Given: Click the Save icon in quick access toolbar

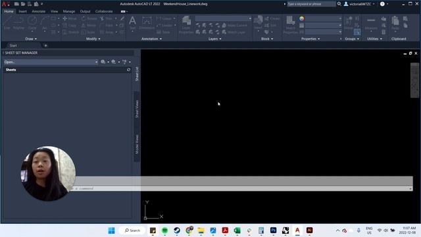Looking at the screenshot, I should tap(30, 4).
